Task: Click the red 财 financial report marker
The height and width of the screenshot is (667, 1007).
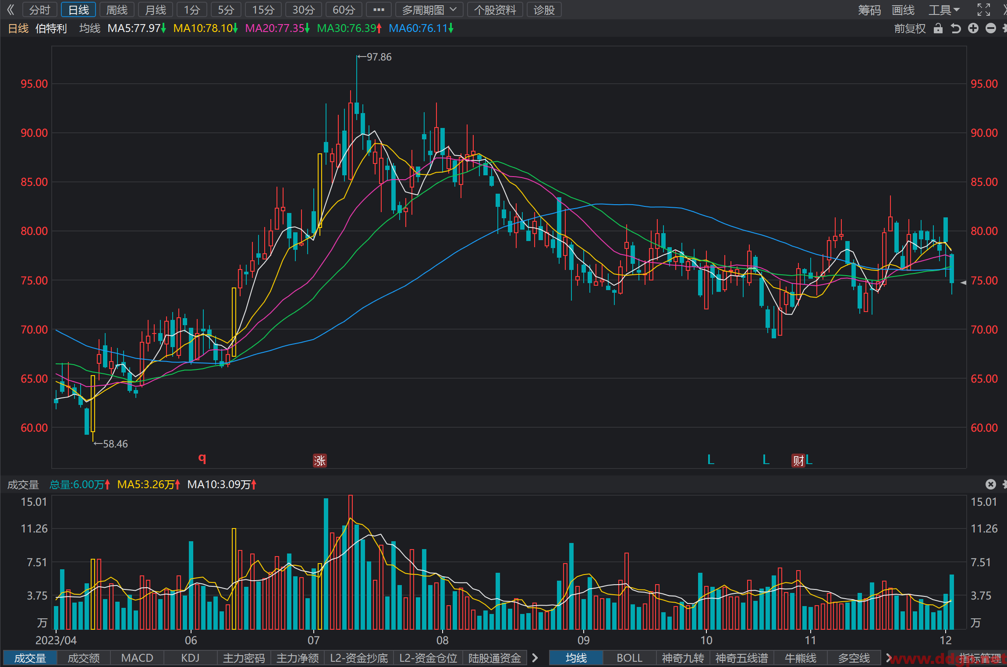Action: point(798,461)
